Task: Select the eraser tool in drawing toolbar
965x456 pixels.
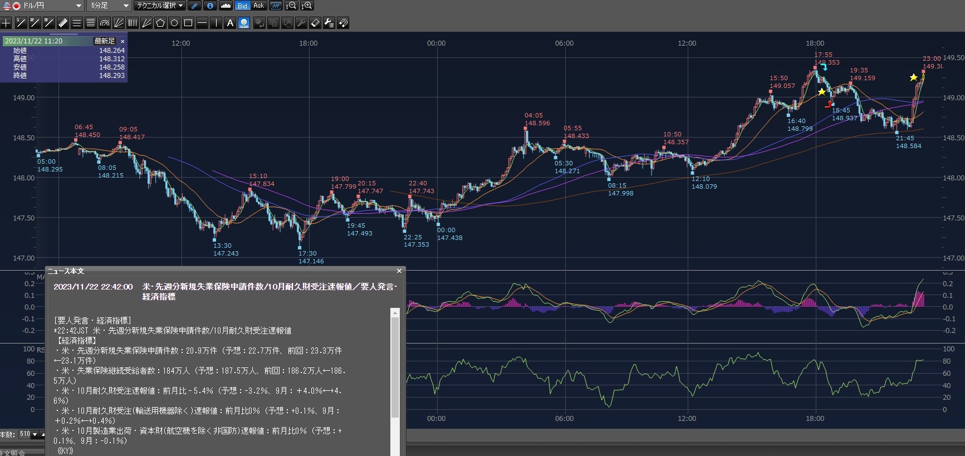Action: (x=315, y=23)
